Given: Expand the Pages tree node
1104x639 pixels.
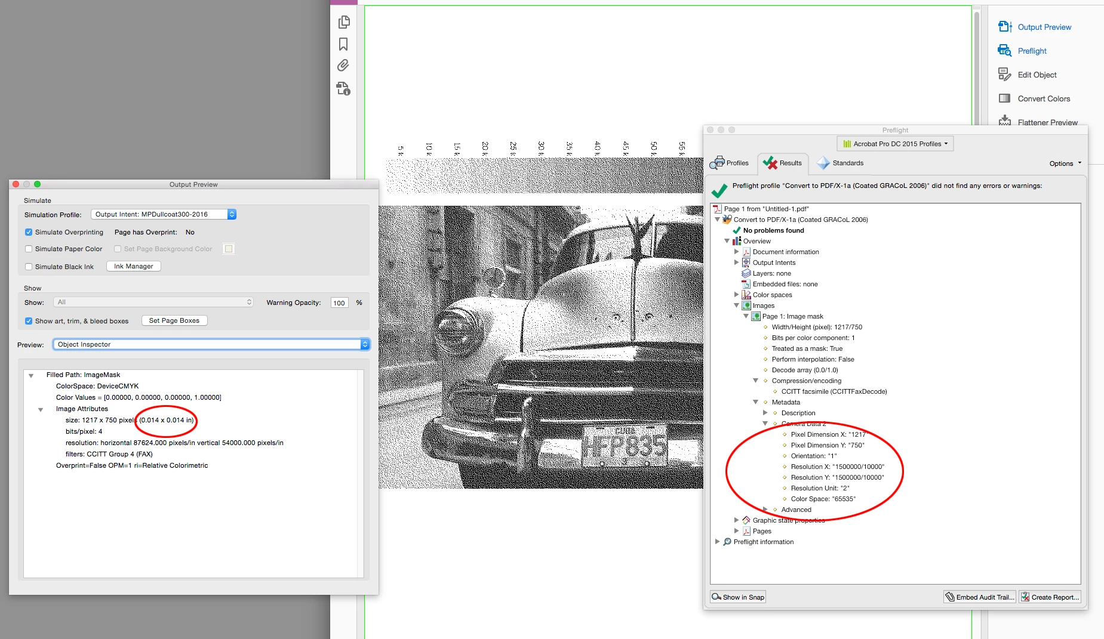Looking at the screenshot, I should point(736,531).
